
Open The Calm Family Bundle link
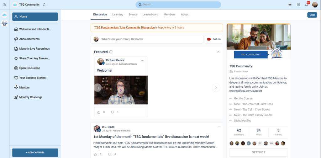pos(253,115)
